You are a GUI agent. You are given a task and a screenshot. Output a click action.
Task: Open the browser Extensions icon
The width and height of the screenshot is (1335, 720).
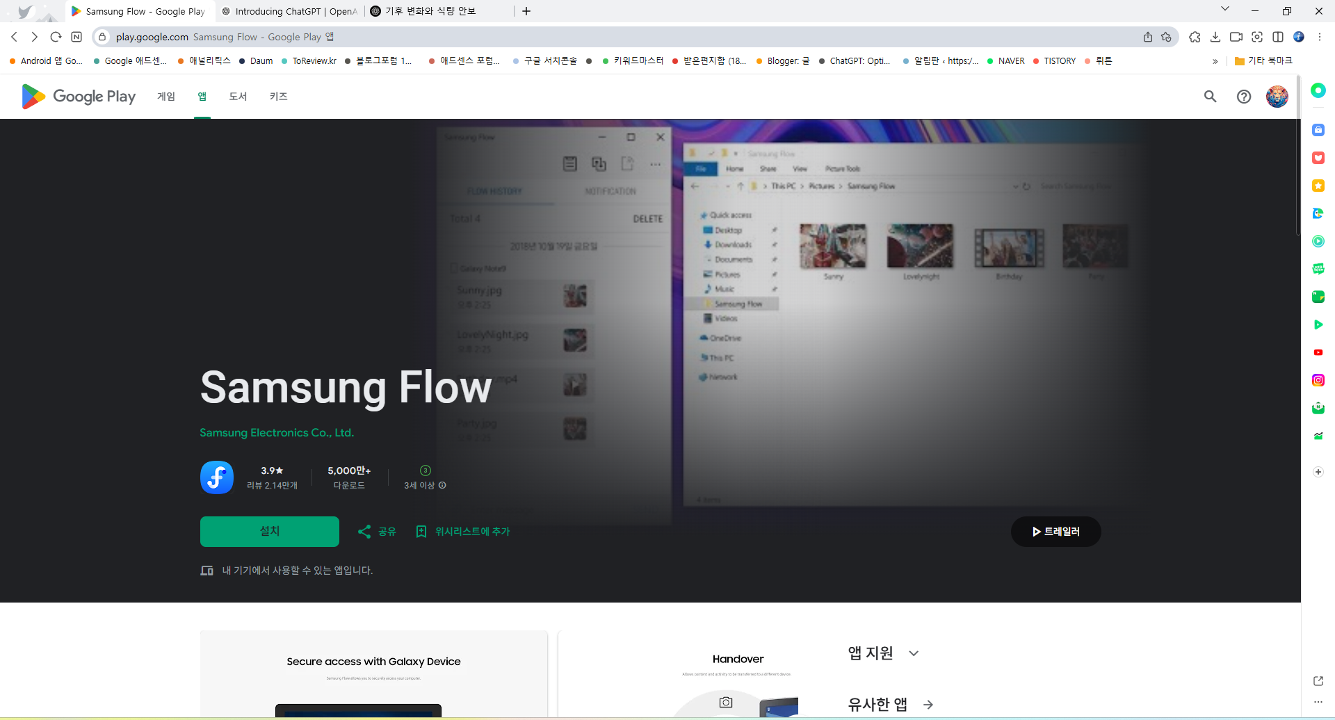(1195, 37)
